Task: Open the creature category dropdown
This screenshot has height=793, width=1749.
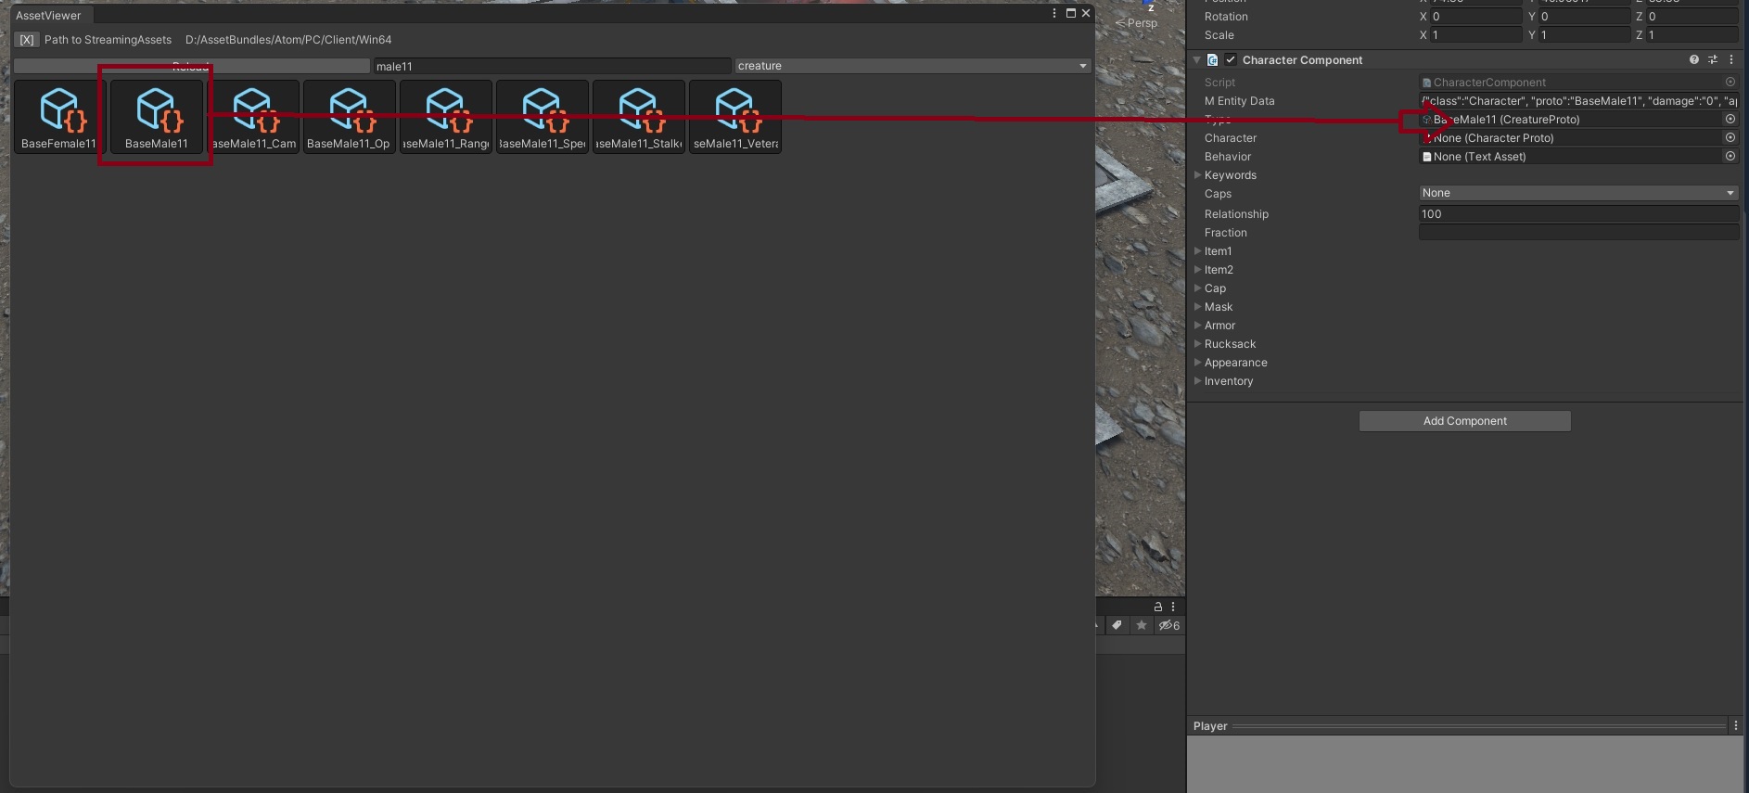Action: [913, 66]
